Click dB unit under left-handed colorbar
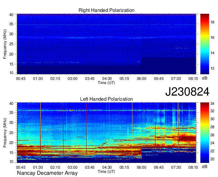The width and height of the screenshot is (218, 177). pos(205,166)
